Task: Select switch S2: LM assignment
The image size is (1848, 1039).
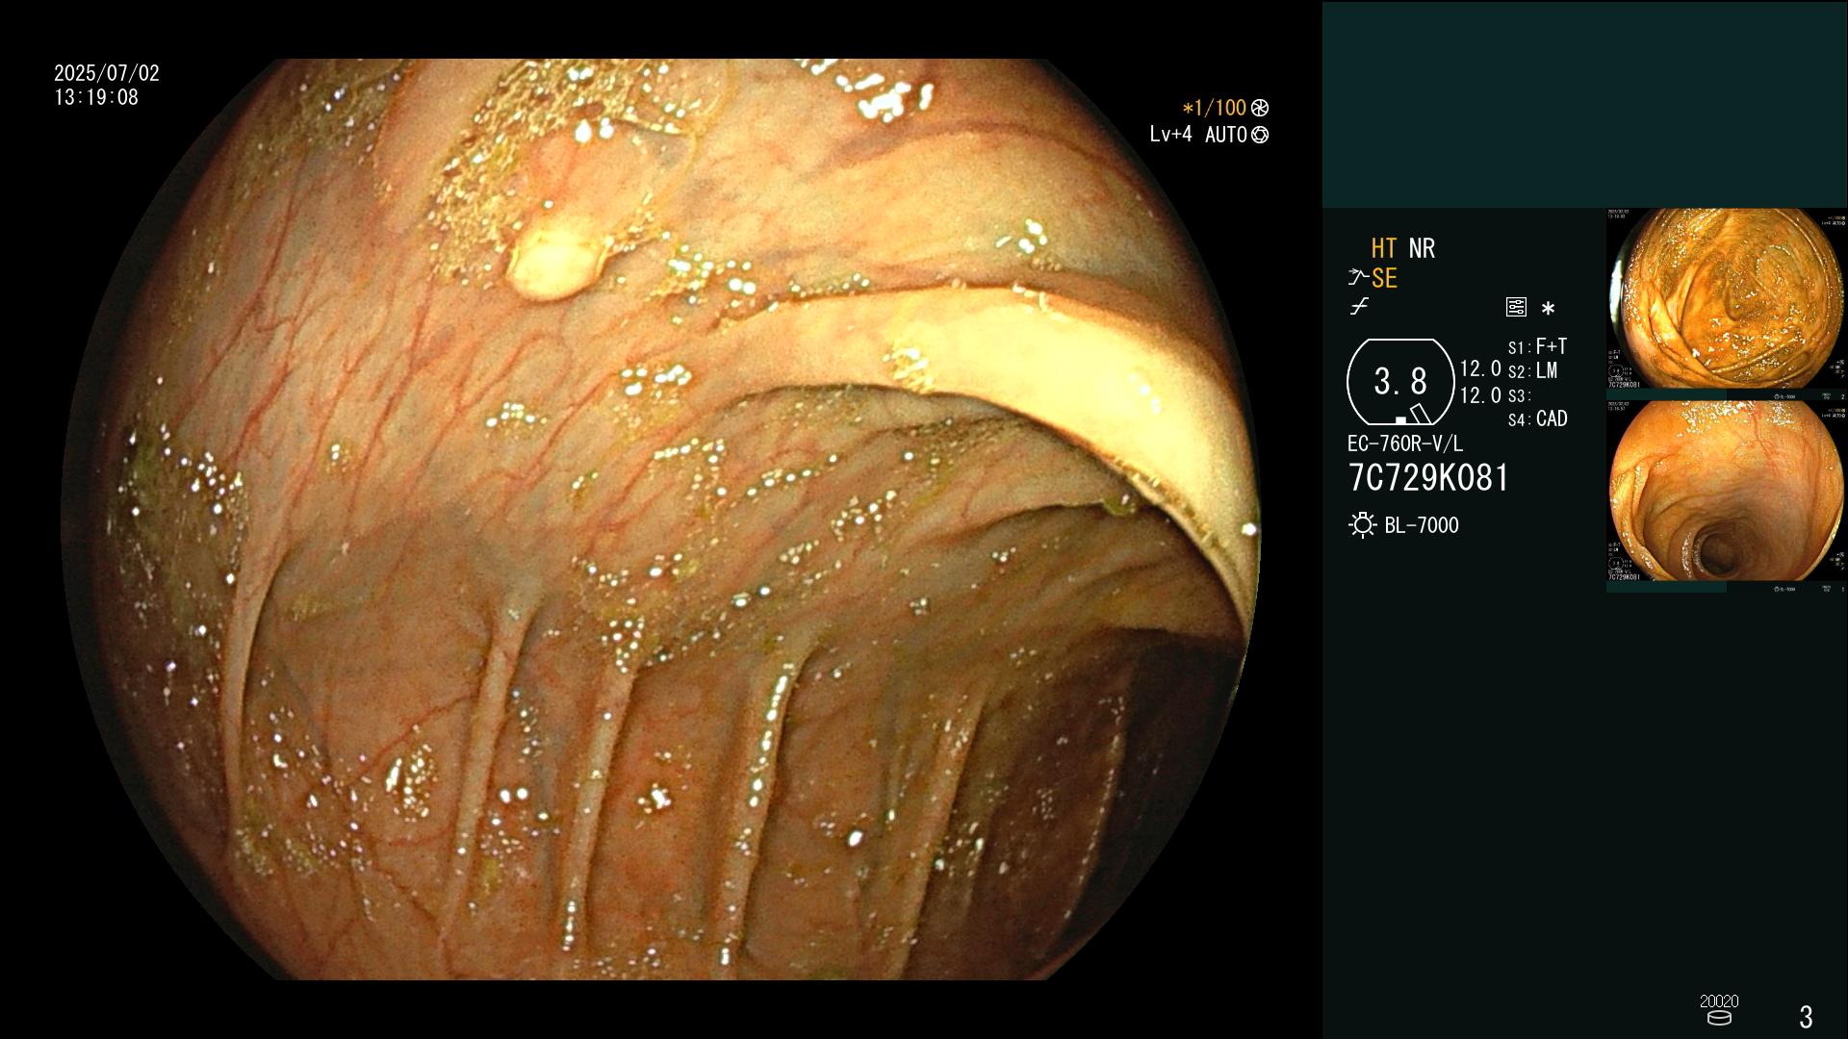Action: 1532,370
